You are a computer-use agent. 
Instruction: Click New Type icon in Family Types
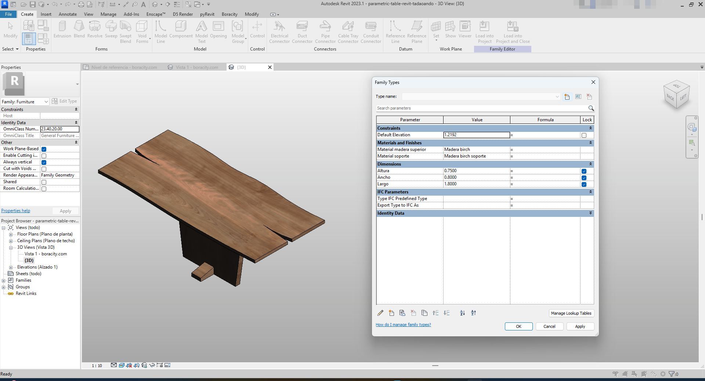(x=567, y=97)
